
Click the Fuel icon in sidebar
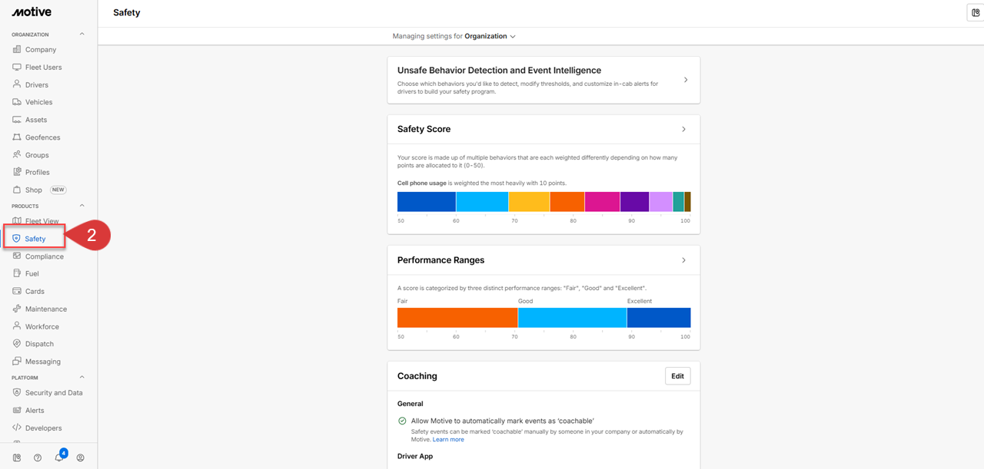[17, 273]
